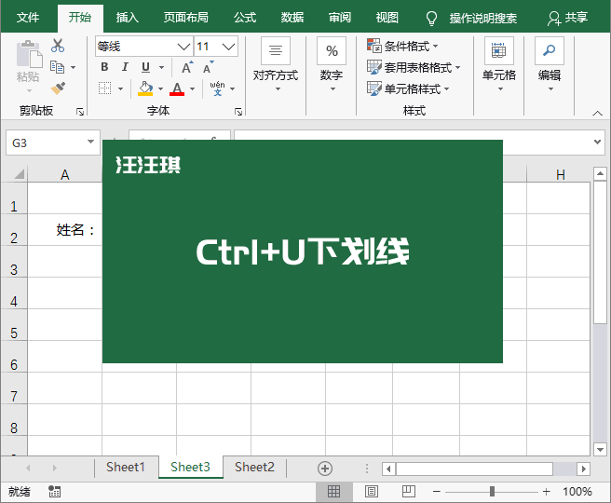This screenshot has height=503, width=611.
Task: Switch to Normal view icon
Action: (x=333, y=491)
